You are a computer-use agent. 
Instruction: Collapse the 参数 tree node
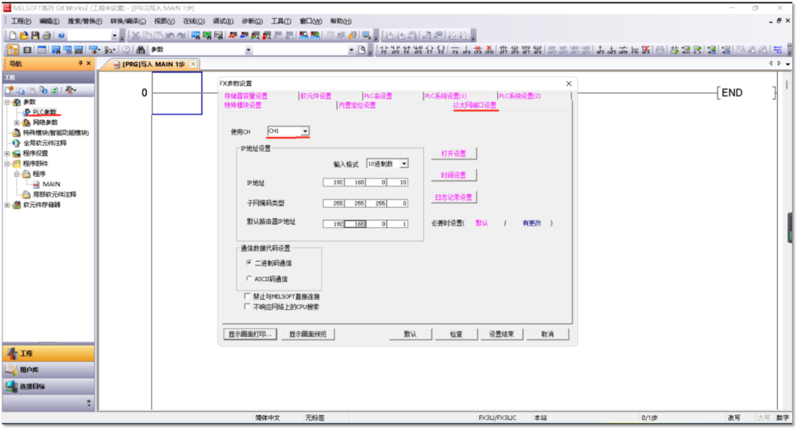7,102
